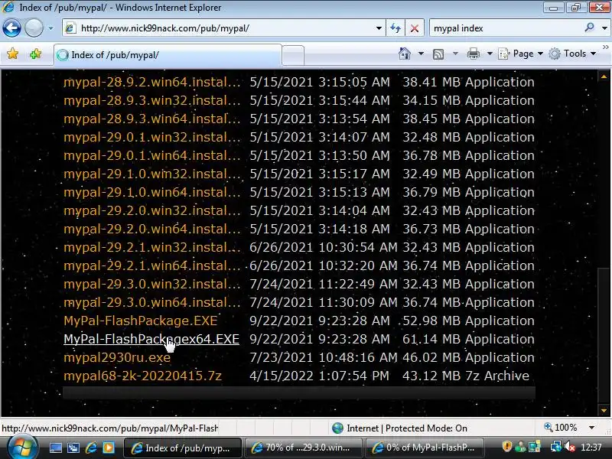Viewport: 612px width, 459px height.
Task: Click the RSS feeds icon
Action: click(438, 54)
